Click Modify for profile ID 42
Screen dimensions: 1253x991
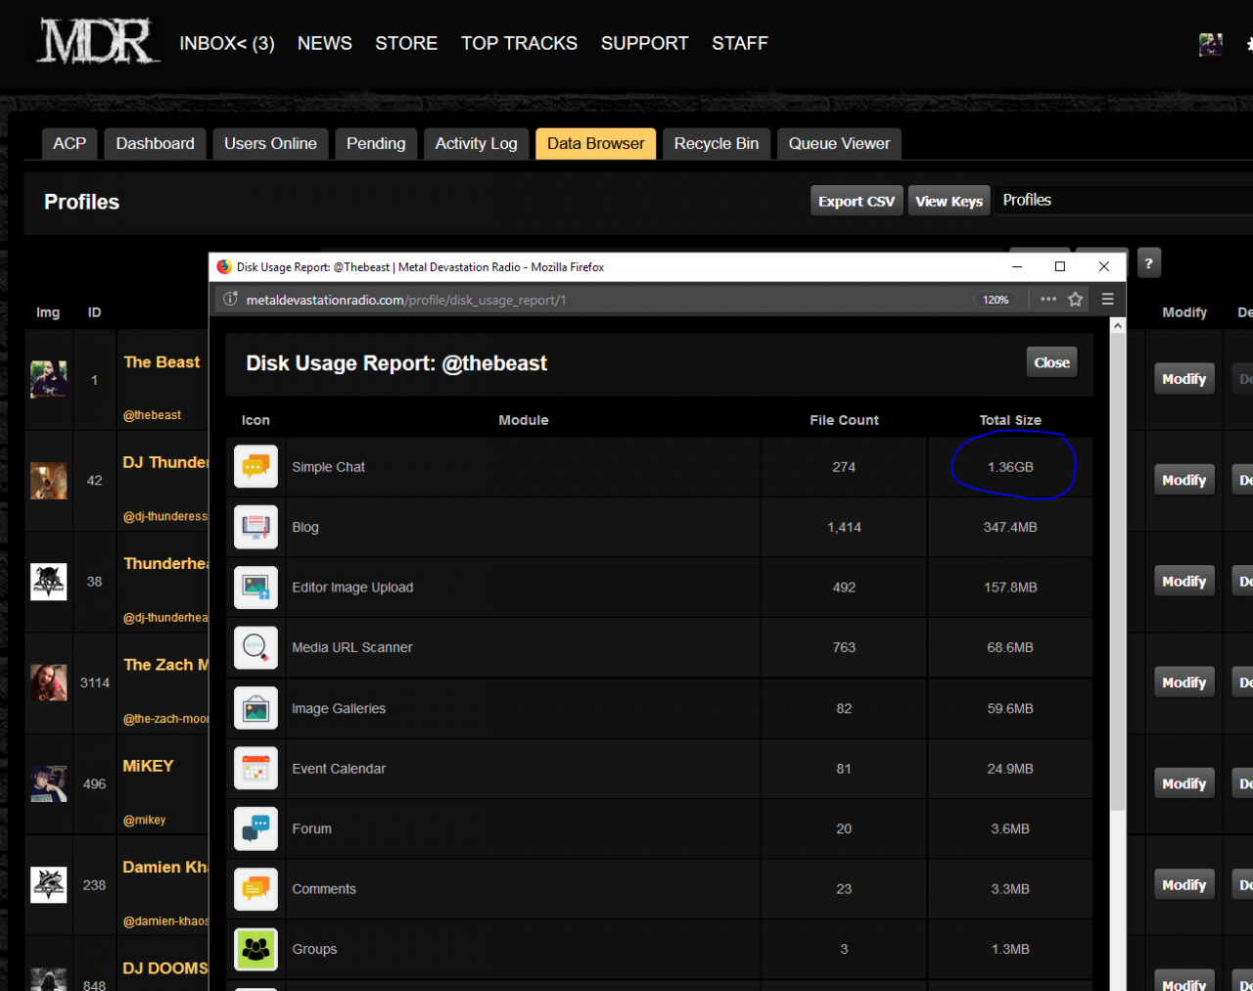pos(1184,480)
